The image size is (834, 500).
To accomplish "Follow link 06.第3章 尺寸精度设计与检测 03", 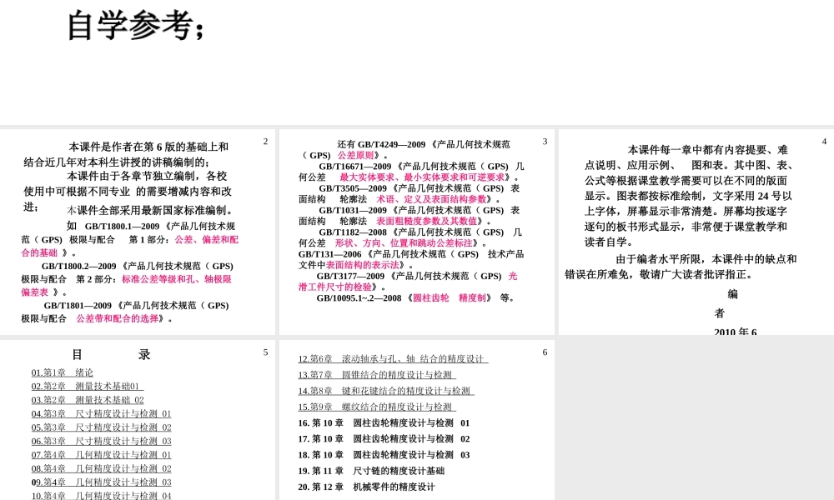I will [x=101, y=442].
